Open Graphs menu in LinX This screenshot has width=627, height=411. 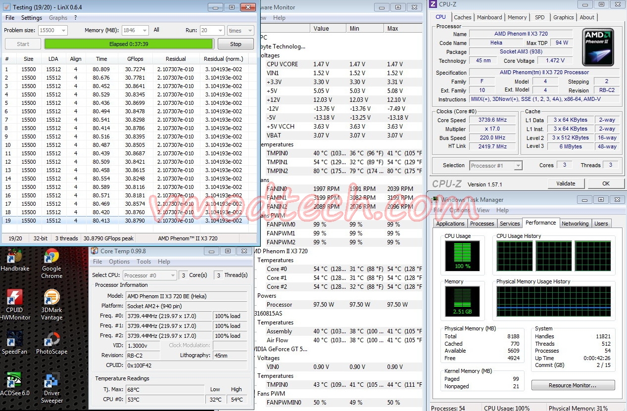[58, 18]
